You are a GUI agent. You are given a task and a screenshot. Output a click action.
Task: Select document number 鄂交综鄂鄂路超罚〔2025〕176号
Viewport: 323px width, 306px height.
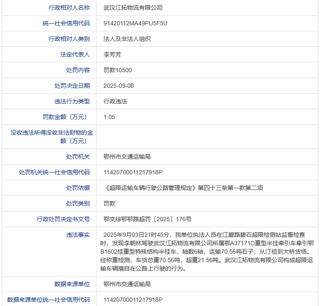pyautogui.click(x=147, y=219)
